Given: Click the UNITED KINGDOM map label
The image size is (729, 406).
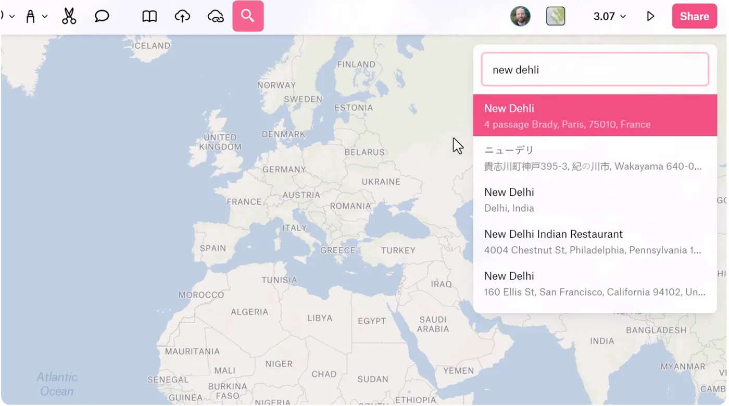Looking at the screenshot, I should (220, 142).
